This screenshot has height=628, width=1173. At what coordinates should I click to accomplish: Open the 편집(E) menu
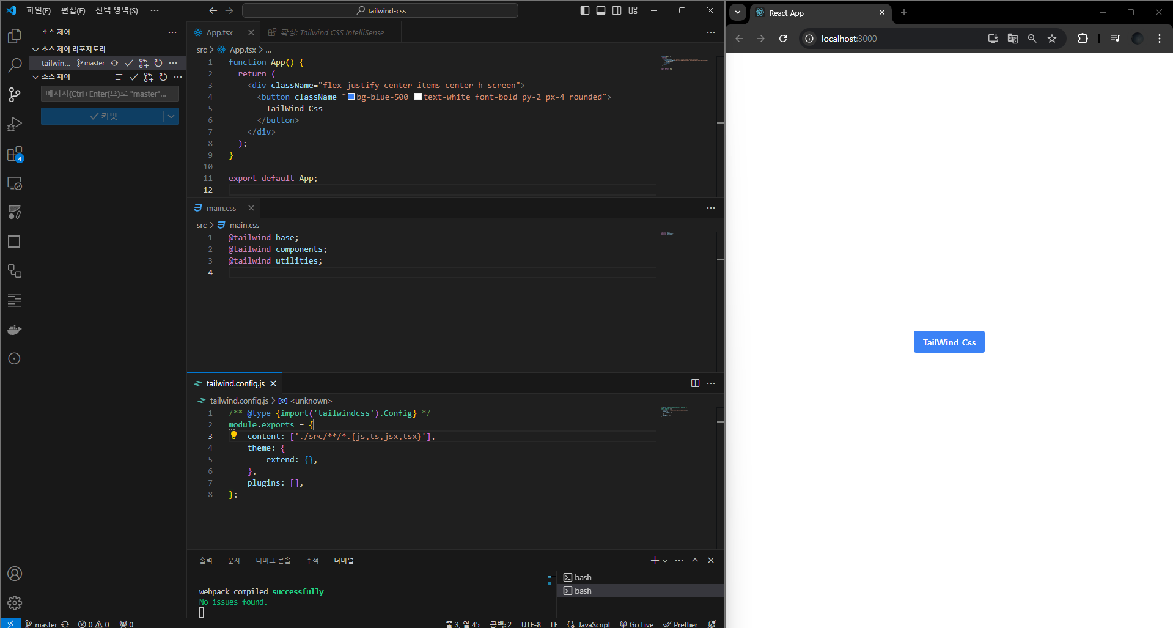pyautogui.click(x=73, y=10)
